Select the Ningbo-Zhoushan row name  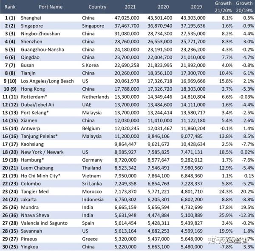pyautogui.click(x=40, y=34)
